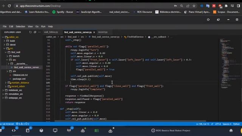Viewport: 242px width, 136px height.
Task: Open the Spotify - Buscar bookmark
Action: [x=63, y=12]
